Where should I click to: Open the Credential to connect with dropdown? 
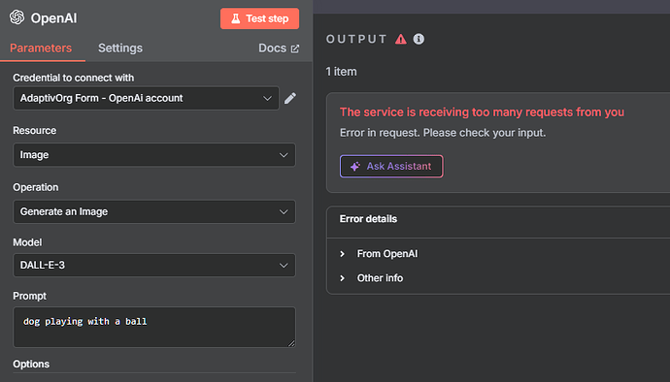[146, 98]
